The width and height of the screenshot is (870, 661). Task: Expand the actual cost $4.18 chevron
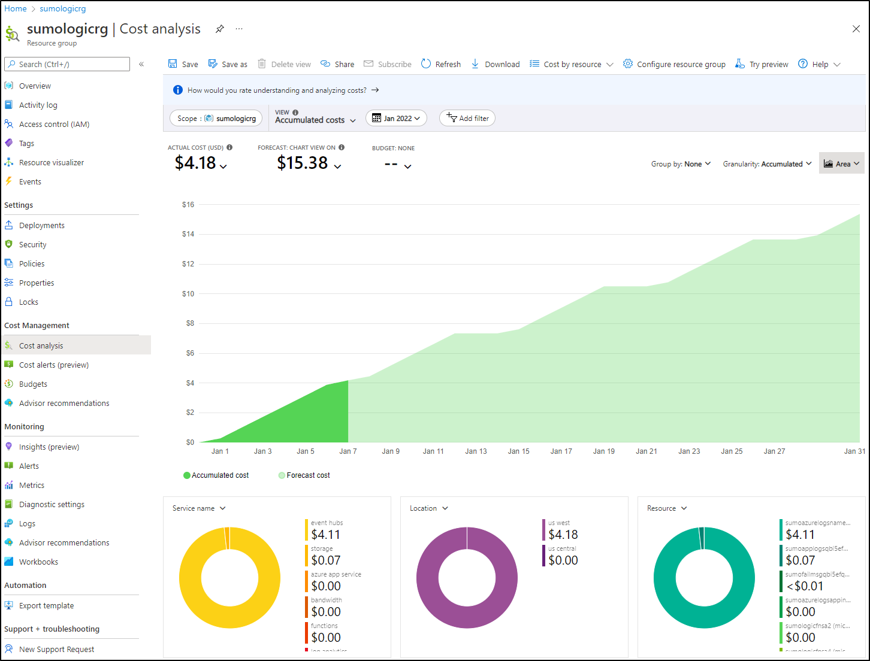point(223,166)
